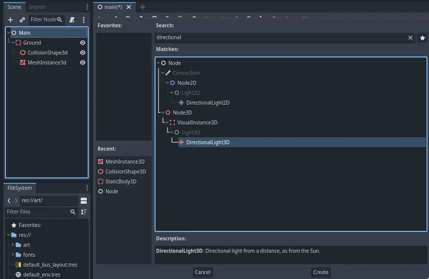Toggle visibility of the Ground node

[83, 43]
